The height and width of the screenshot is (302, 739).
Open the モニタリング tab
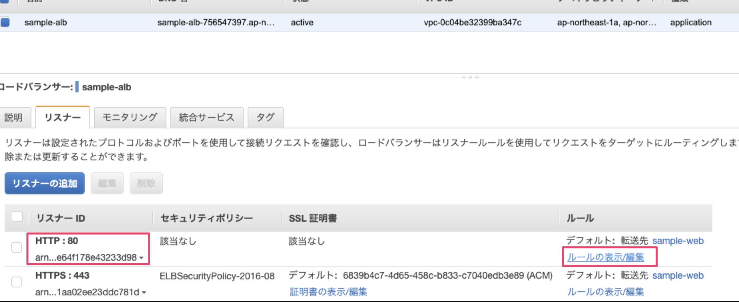[130, 117]
